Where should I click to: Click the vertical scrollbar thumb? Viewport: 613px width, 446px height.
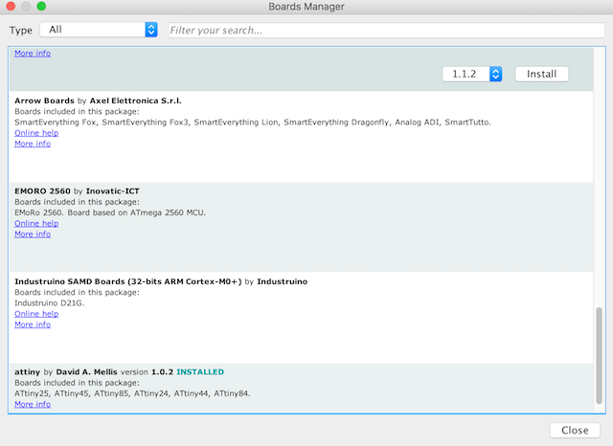[x=599, y=356]
